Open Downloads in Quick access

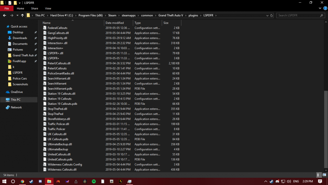coord(20,38)
